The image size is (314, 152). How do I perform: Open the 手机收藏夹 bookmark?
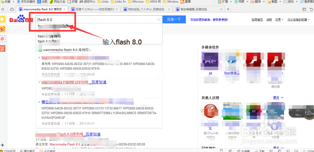pyautogui.click(x=25, y=2)
